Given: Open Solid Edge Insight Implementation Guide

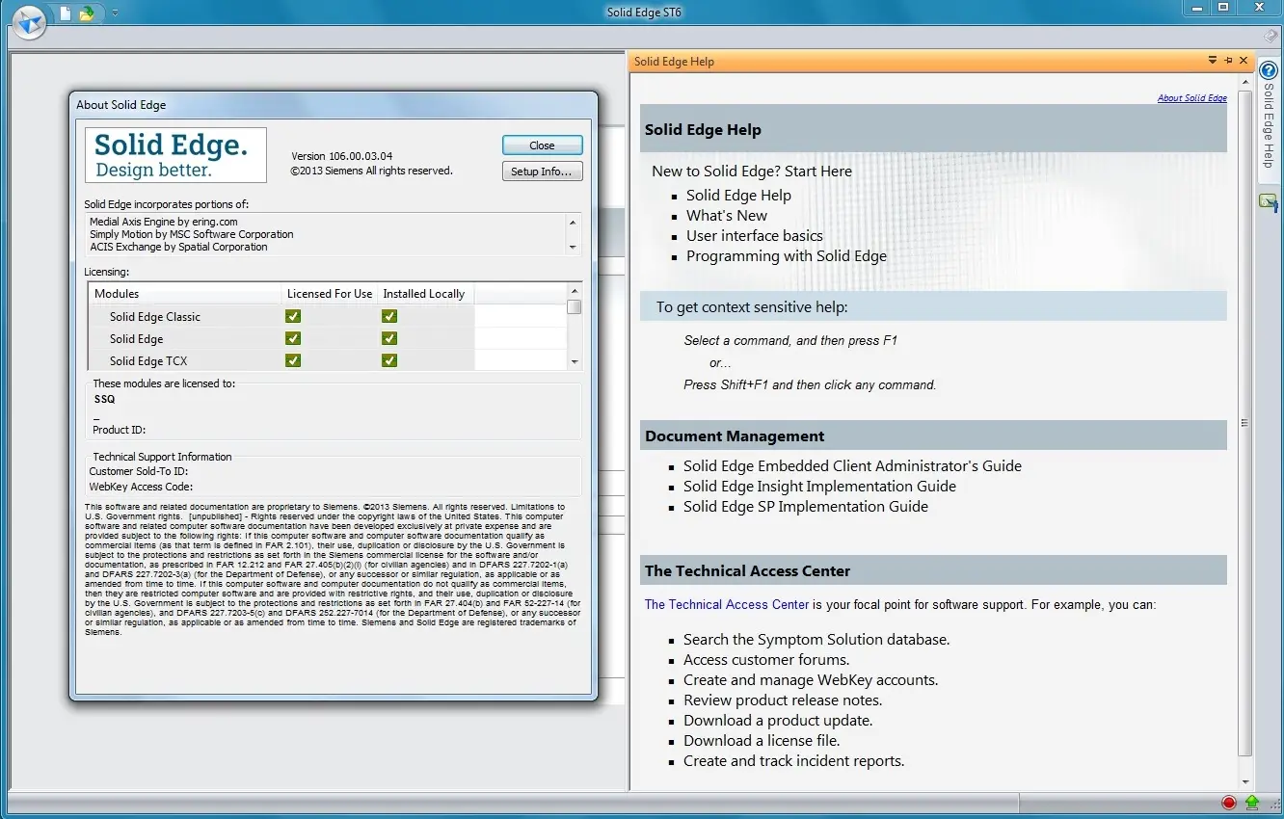Looking at the screenshot, I should tap(819, 487).
